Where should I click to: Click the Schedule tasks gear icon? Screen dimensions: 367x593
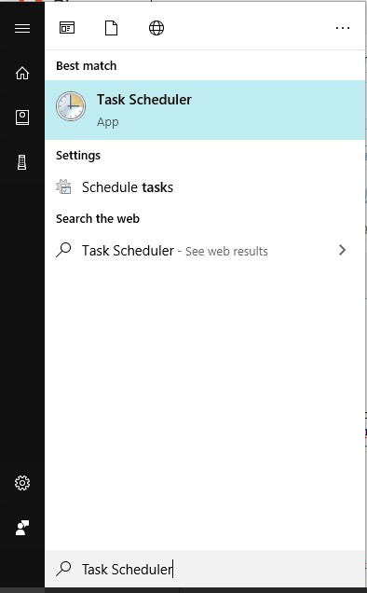[63, 186]
